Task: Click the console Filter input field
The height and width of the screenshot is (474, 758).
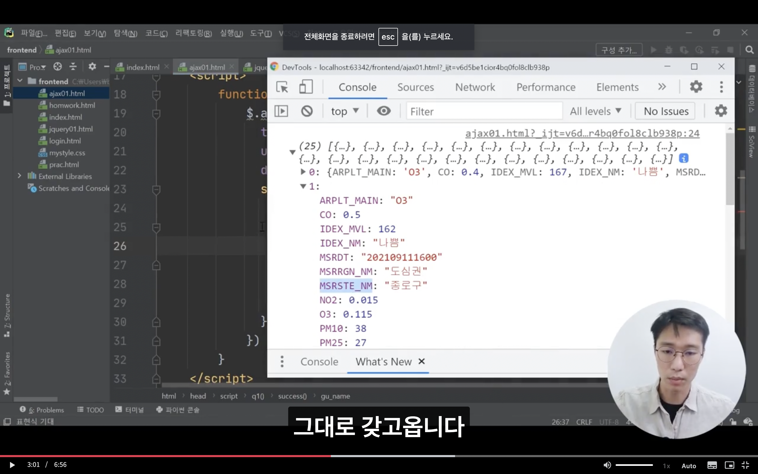Action: click(x=484, y=111)
